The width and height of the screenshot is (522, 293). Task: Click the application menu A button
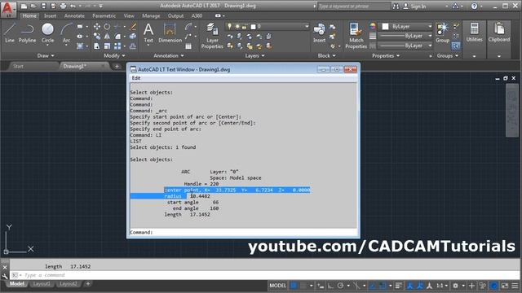[8, 9]
